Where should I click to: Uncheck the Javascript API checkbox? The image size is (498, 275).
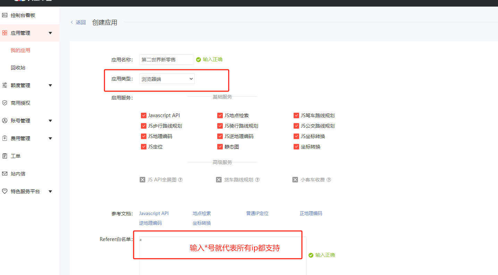coord(144,115)
